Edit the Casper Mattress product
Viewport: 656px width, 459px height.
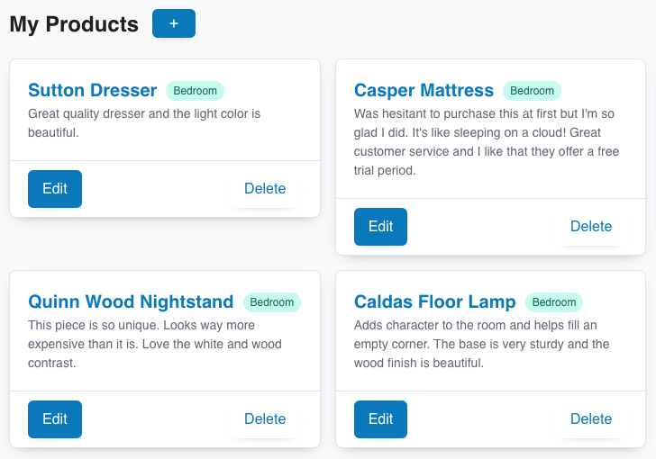(380, 227)
